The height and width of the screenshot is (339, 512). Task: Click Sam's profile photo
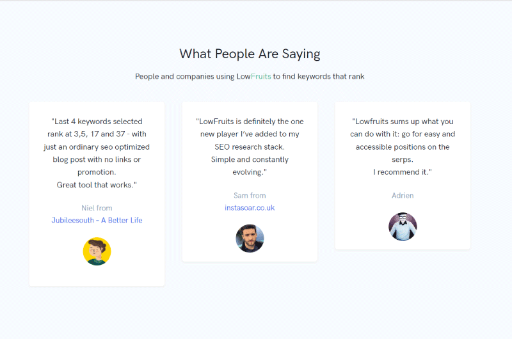pos(250,239)
